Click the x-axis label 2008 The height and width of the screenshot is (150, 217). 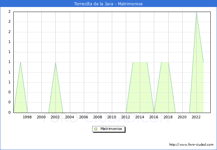tap(98, 117)
